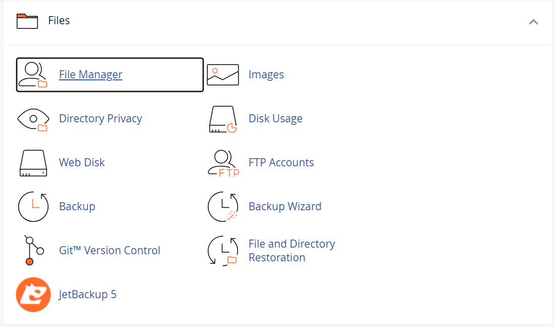Open the Disk Usage link
The image size is (555, 327).
(275, 118)
